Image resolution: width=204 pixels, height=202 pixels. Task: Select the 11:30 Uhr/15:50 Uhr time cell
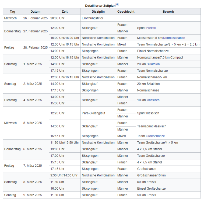65,143
